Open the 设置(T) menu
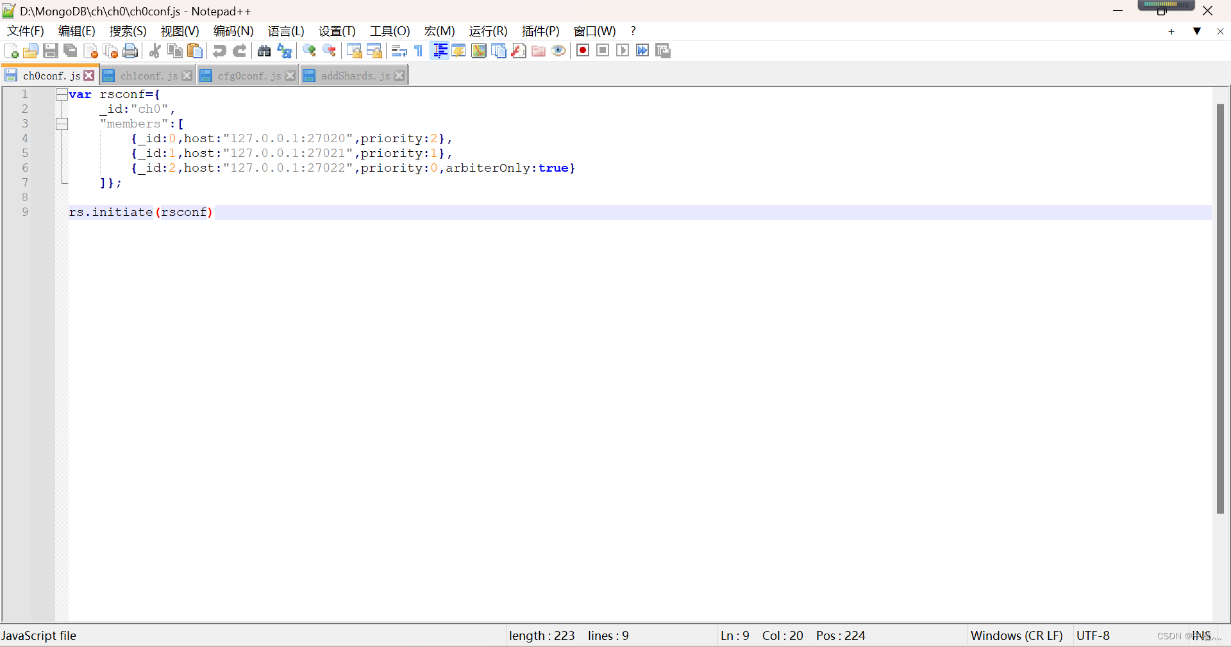The width and height of the screenshot is (1231, 647). pos(337,31)
